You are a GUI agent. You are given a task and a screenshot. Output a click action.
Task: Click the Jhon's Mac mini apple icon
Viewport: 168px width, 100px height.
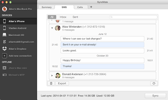(4, 68)
